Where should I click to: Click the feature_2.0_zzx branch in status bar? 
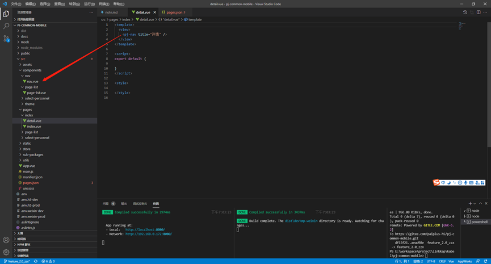click(17, 261)
